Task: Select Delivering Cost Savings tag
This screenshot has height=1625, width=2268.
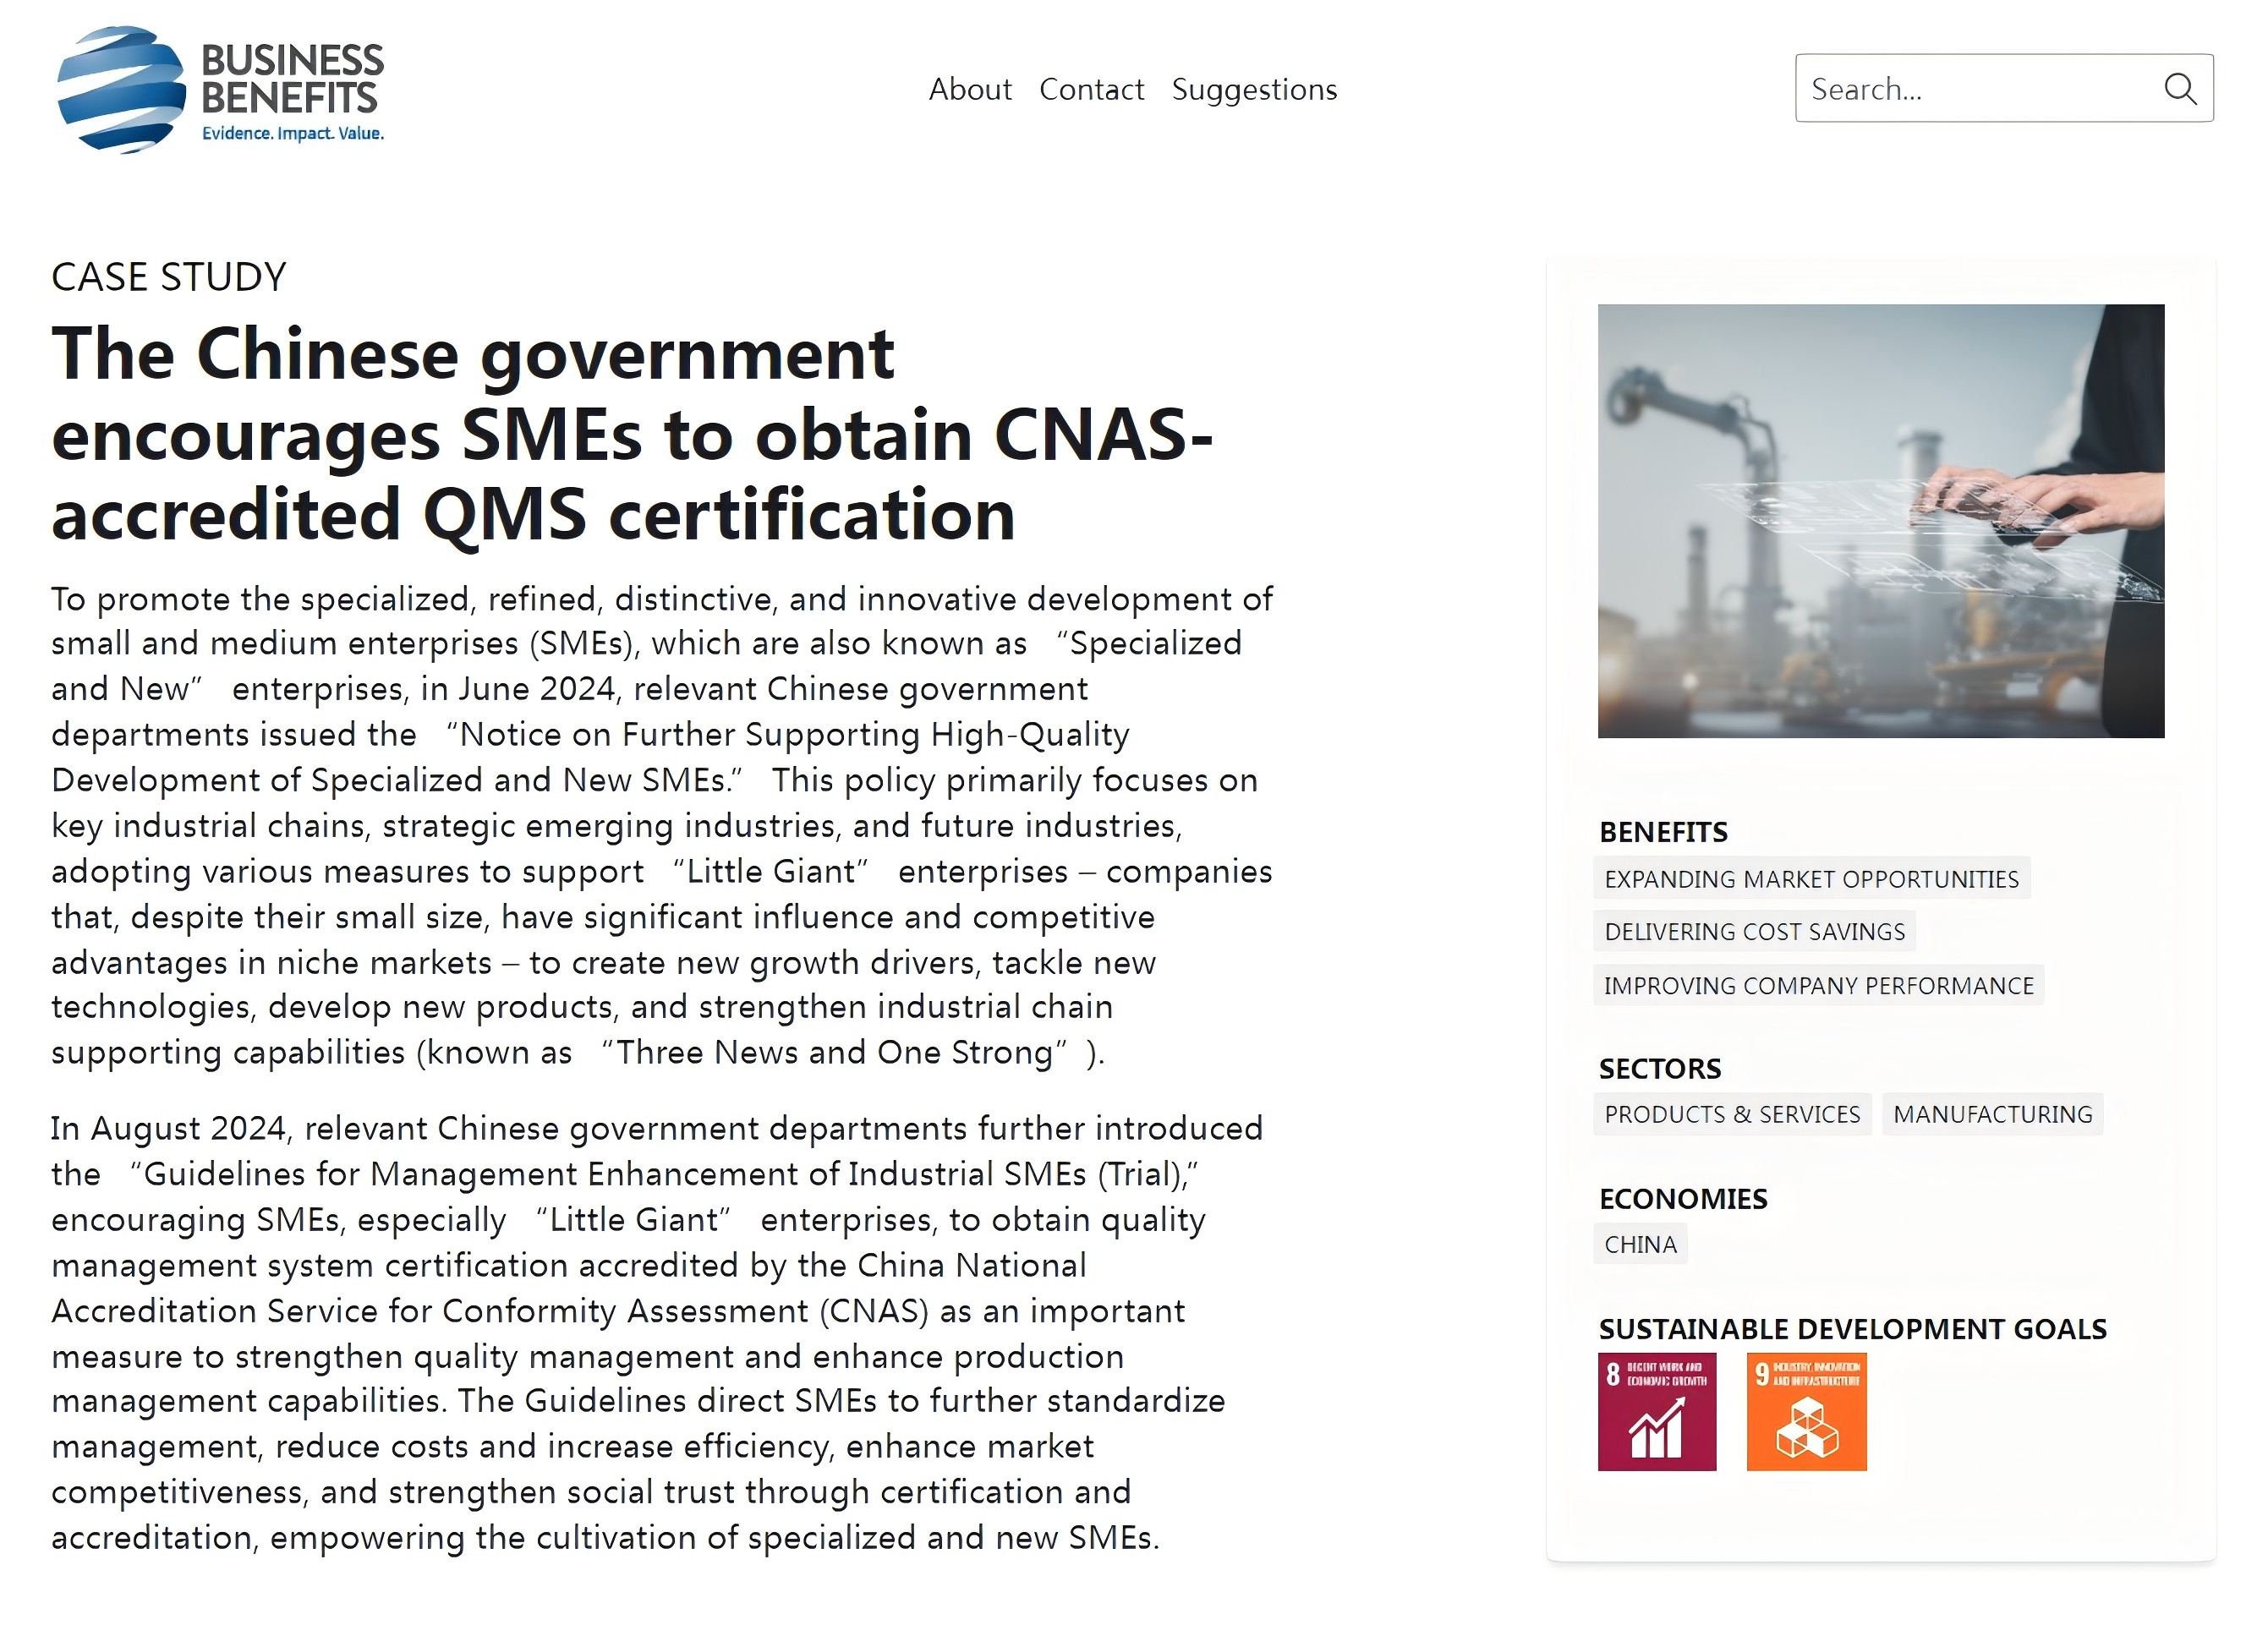Action: click(x=1754, y=931)
